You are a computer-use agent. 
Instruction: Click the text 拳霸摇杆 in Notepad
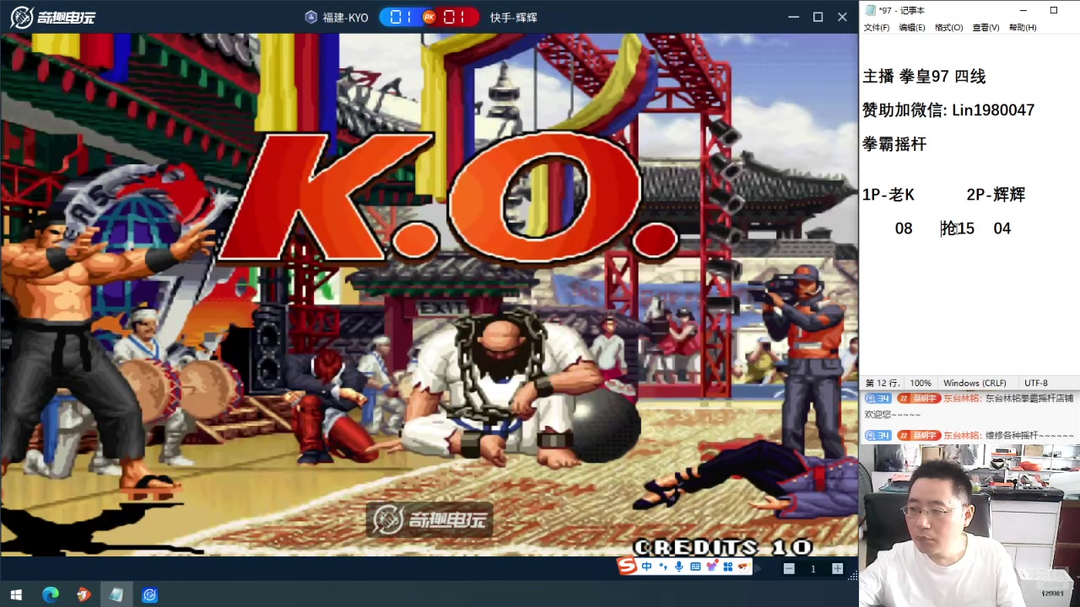894,144
